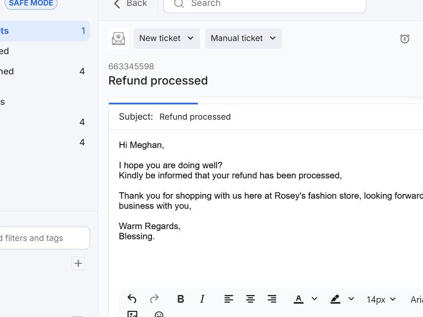Click the email envelope channel icon
This screenshot has width=423, height=317.
[118, 38]
